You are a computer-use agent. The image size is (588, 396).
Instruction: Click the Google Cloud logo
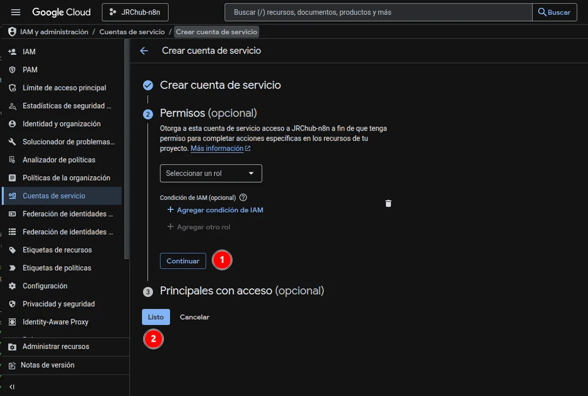point(61,12)
